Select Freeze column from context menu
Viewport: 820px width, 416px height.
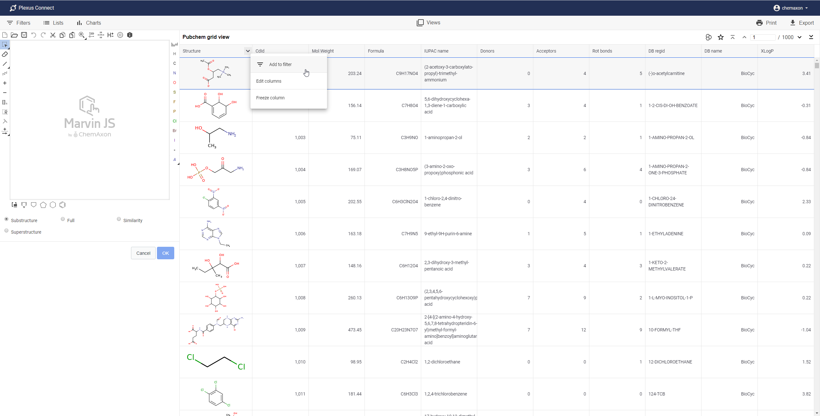click(270, 98)
